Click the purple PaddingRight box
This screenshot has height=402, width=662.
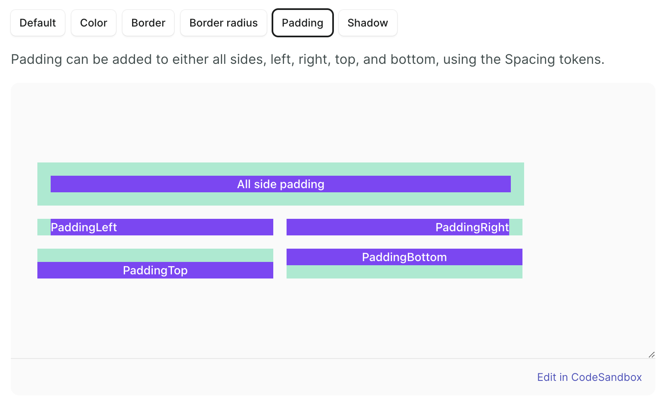click(x=397, y=227)
